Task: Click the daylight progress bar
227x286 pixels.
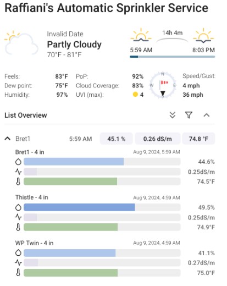Action: tap(172, 57)
